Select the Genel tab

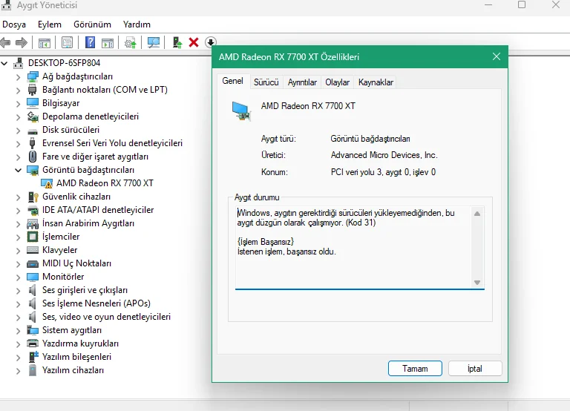[x=232, y=81]
